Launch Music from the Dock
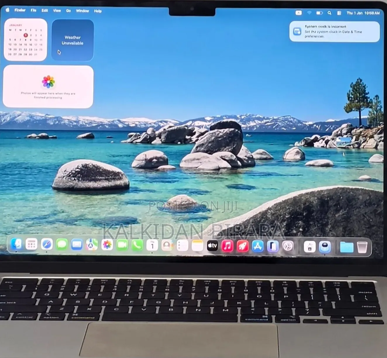This screenshot has height=358, width=387. pyautogui.click(x=228, y=246)
